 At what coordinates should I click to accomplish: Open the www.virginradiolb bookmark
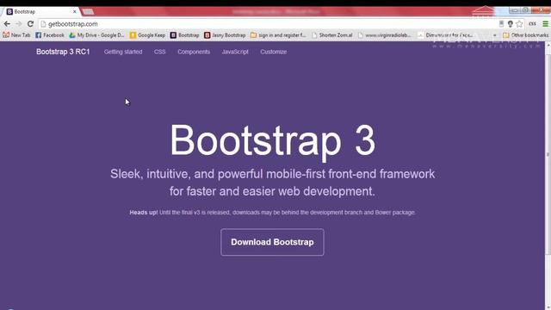click(x=385, y=35)
